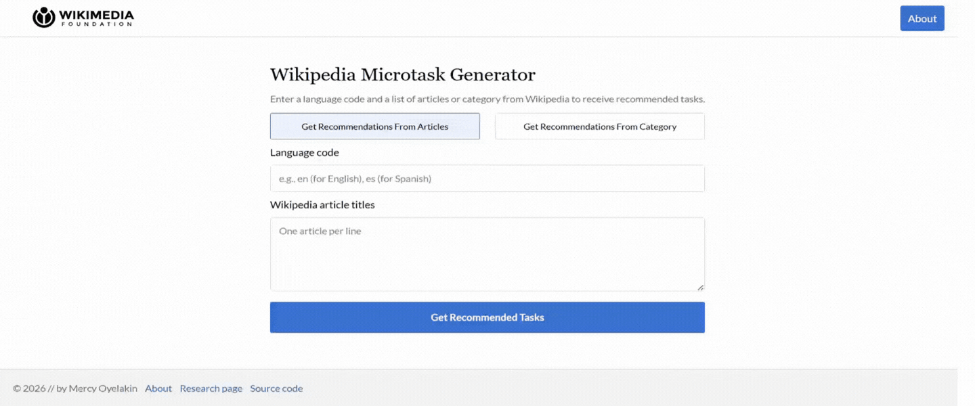Visit the Research page footer link
This screenshot has height=406, width=975.
pyautogui.click(x=211, y=388)
